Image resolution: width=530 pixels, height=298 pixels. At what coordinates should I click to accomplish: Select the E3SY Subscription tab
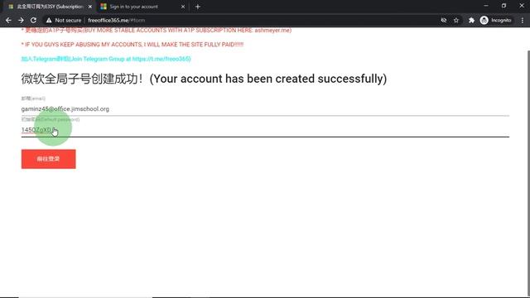point(50,7)
